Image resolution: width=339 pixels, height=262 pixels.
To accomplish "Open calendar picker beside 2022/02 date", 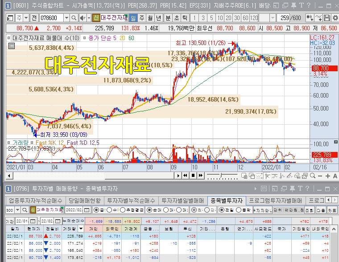I will pyautogui.click(x=87, y=210).
